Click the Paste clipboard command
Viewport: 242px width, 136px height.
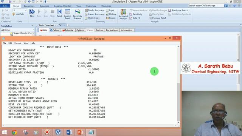point(6,18)
